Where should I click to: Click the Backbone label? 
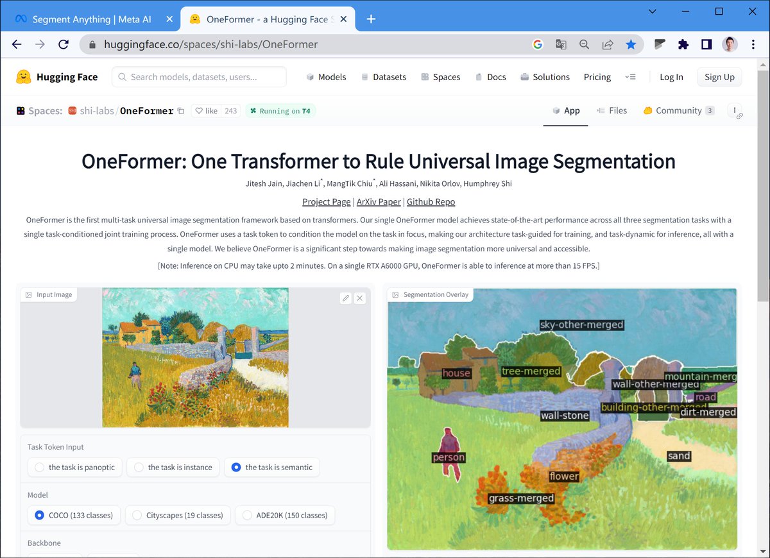44,543
